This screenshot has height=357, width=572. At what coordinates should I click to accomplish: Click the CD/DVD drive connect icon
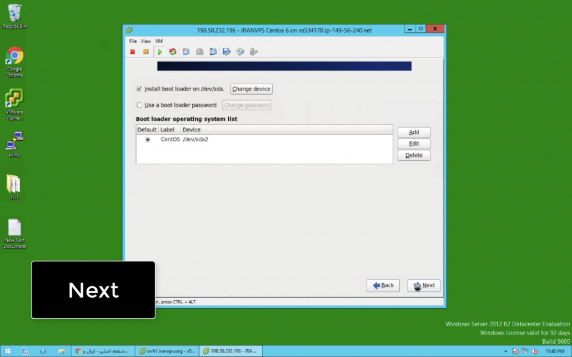tap(240, 52)
